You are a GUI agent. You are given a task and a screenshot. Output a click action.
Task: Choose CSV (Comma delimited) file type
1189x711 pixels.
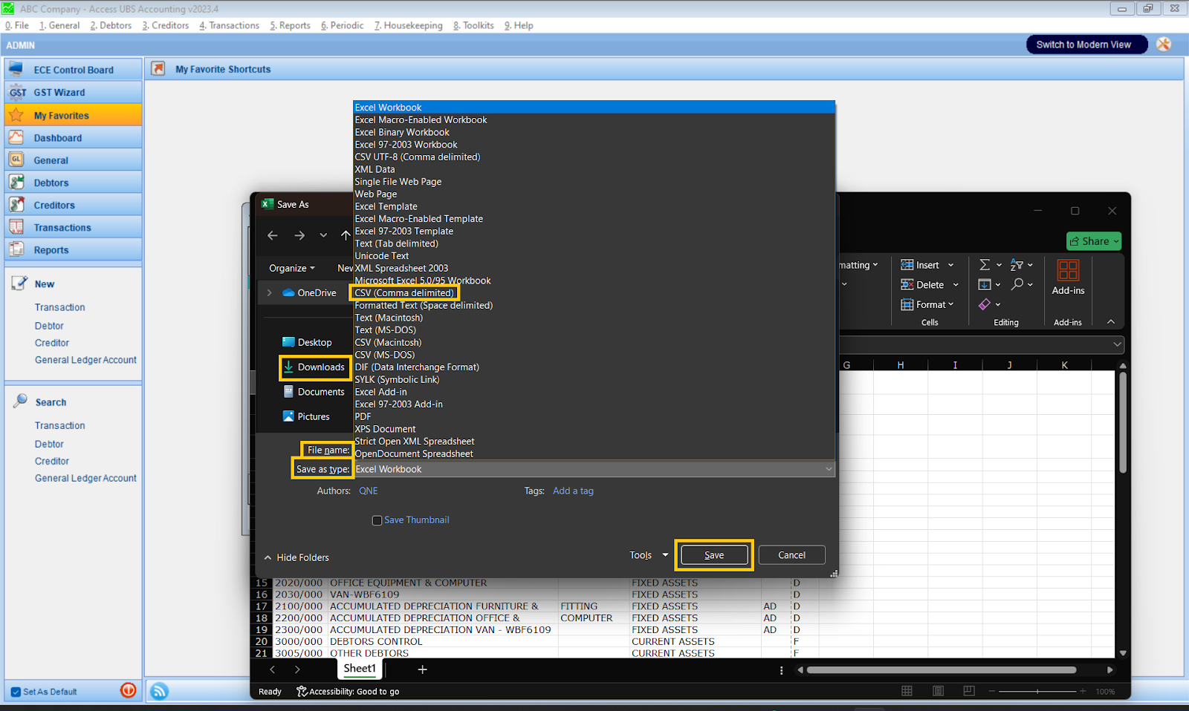[x=404, y=292]
